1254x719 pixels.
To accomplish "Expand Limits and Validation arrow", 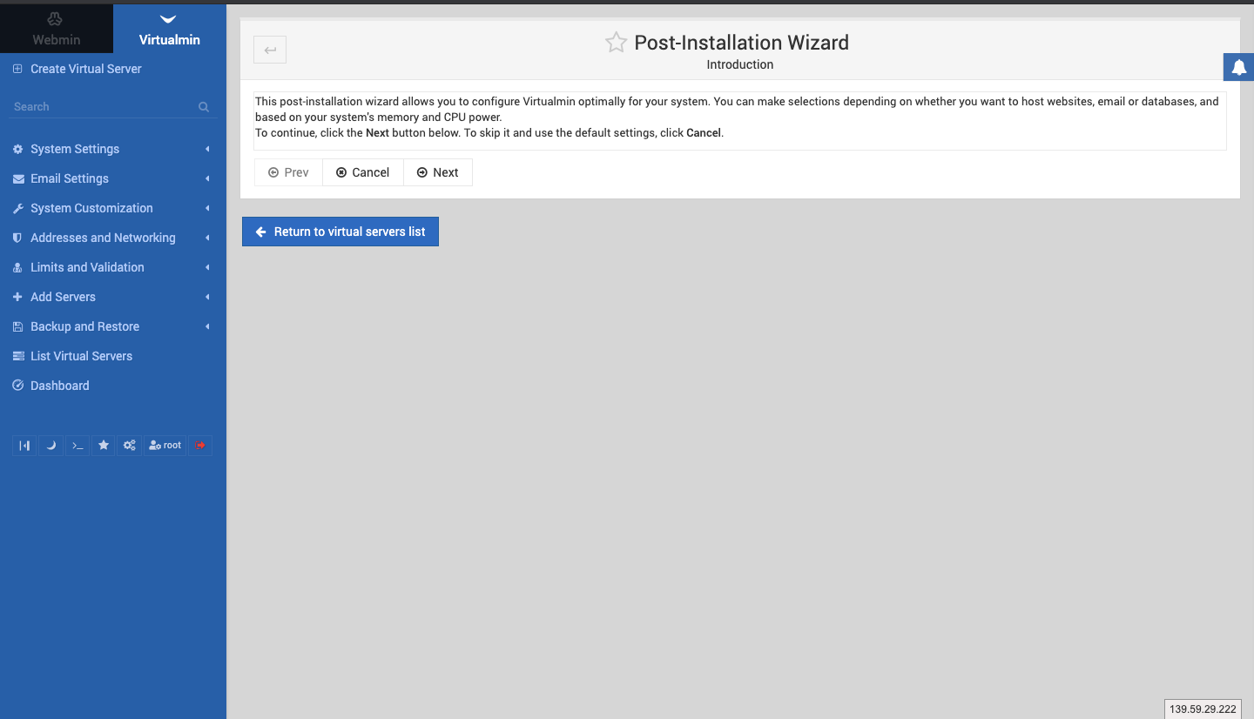I will (207, 267).
